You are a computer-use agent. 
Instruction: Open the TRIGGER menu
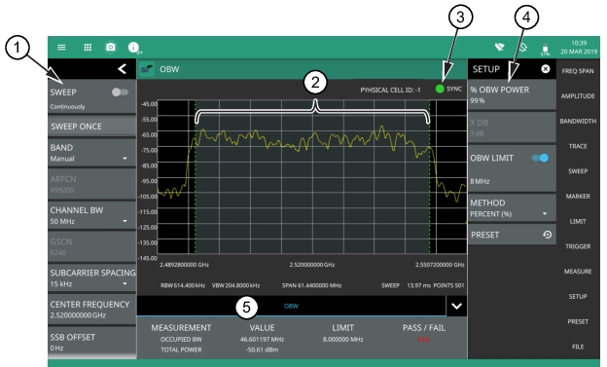(578, 246)
